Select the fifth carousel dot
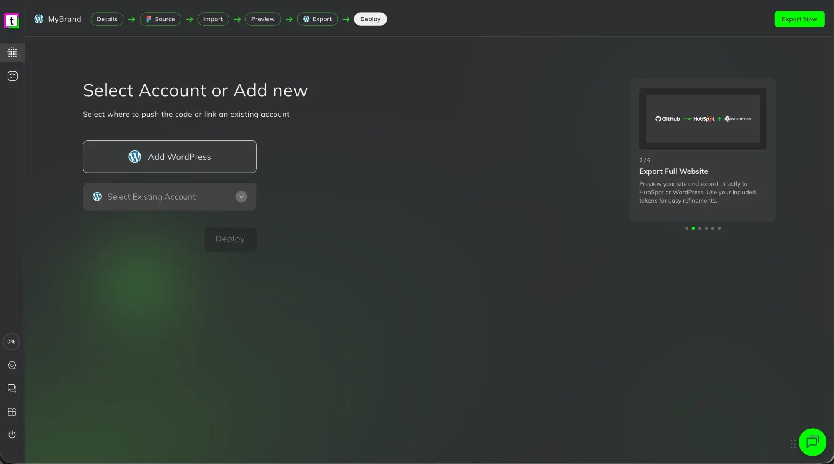The width and height of the screenshot is (834, 464). pyautogui.click(x=713, y=228)
